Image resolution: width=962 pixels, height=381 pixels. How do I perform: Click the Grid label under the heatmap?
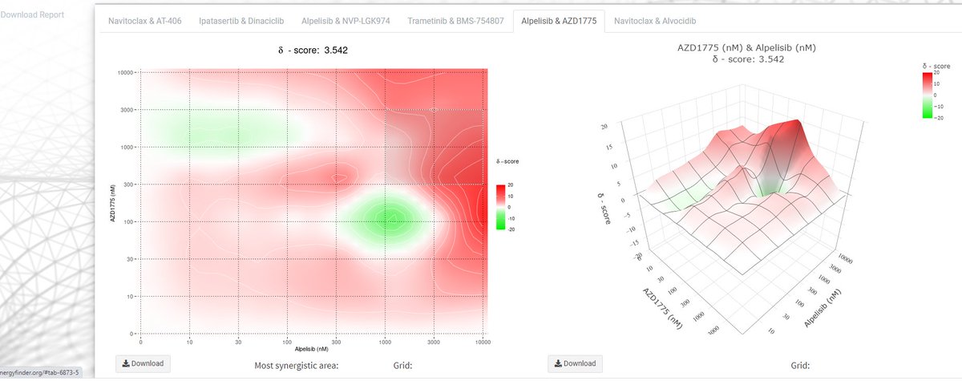(402, 366)
